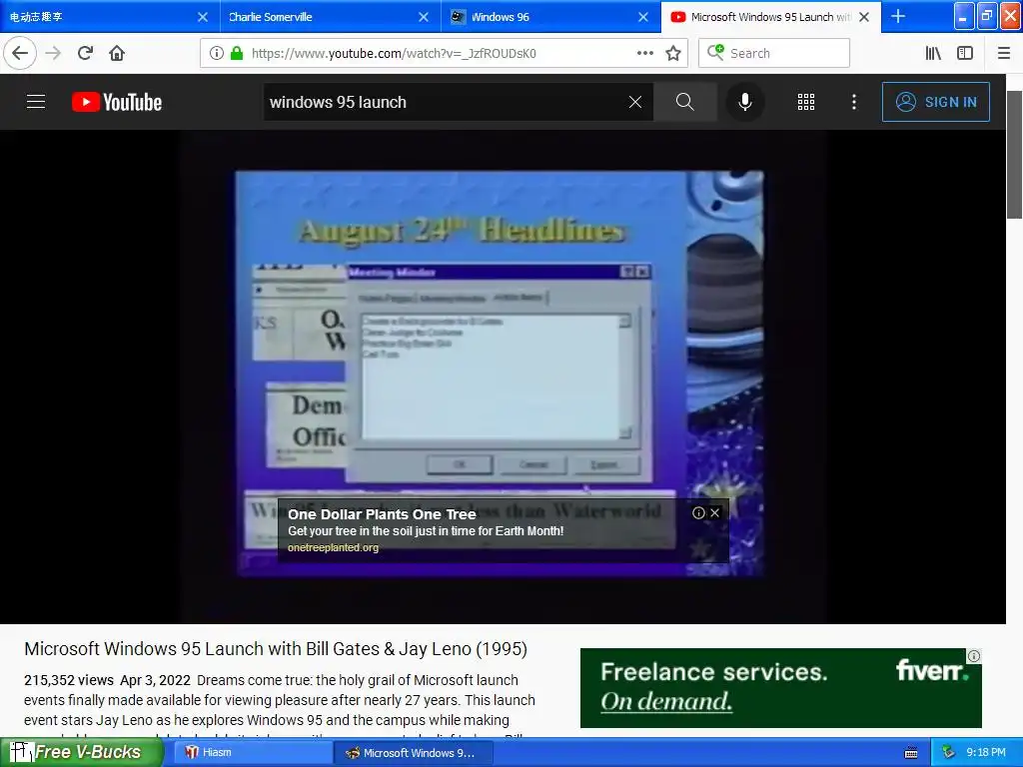The height and width of the screenshot is (767, 1023).
Task: Select Microsoft Windows 9... taskbar button
Action: [413, 752]
